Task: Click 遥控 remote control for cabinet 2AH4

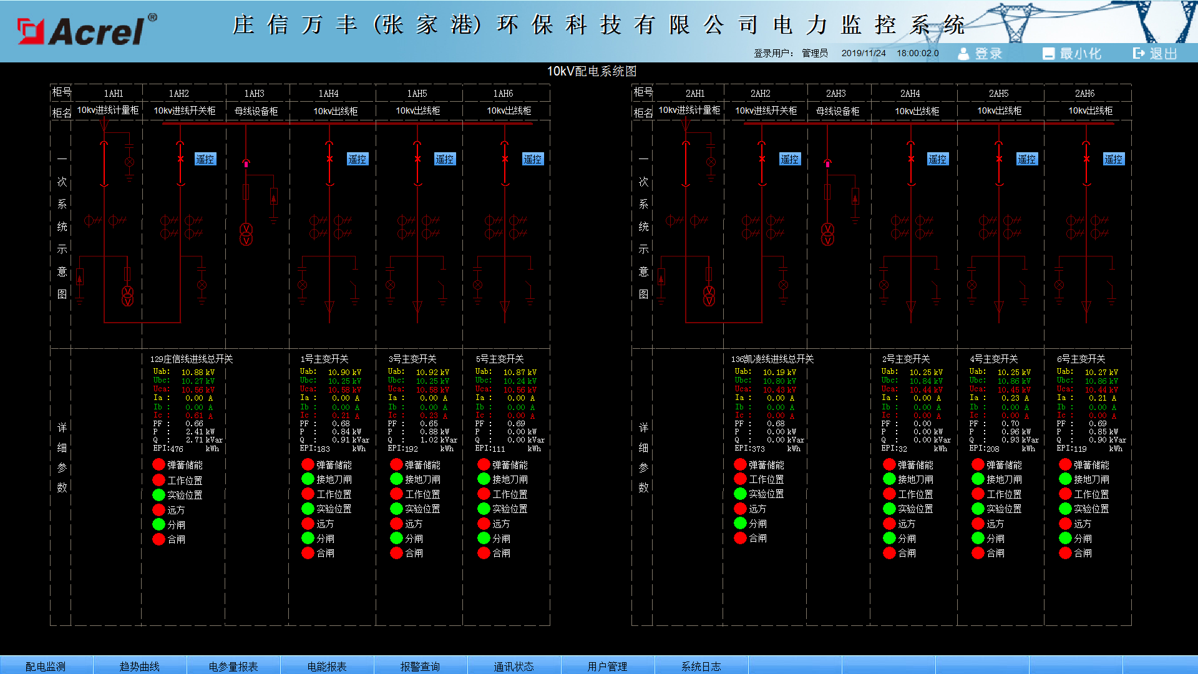Action: tap(938, 159)
